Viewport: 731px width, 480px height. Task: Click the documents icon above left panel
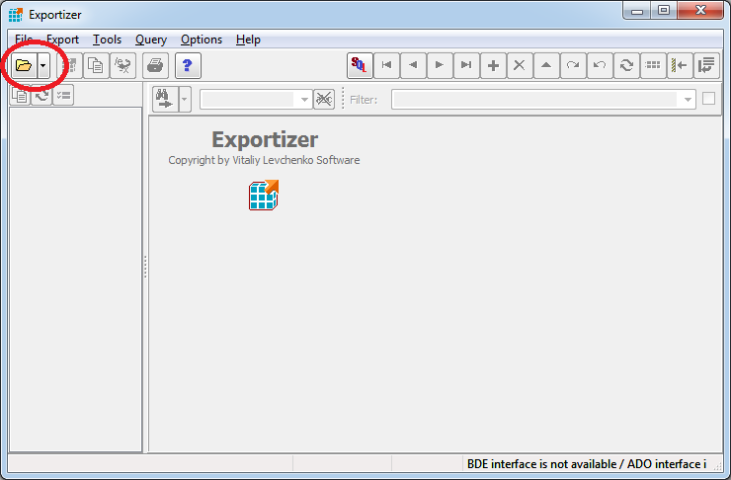tap(21, 96)
